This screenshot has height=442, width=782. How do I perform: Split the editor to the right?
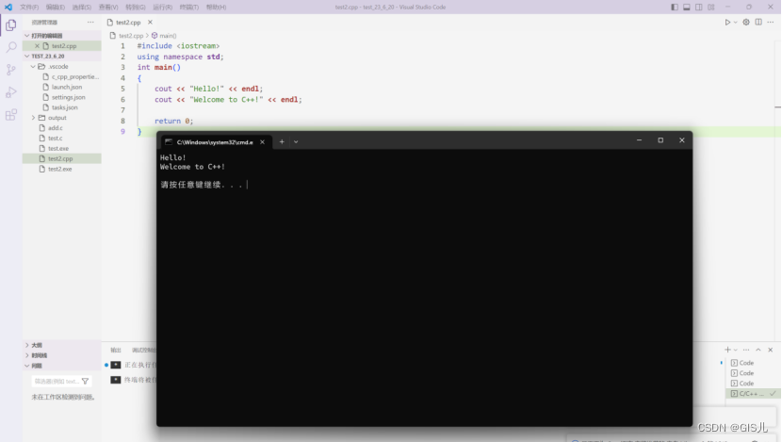coord(758,22)
